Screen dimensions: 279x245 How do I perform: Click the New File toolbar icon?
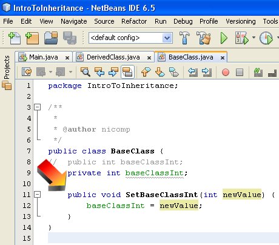[x=15, y=38]
